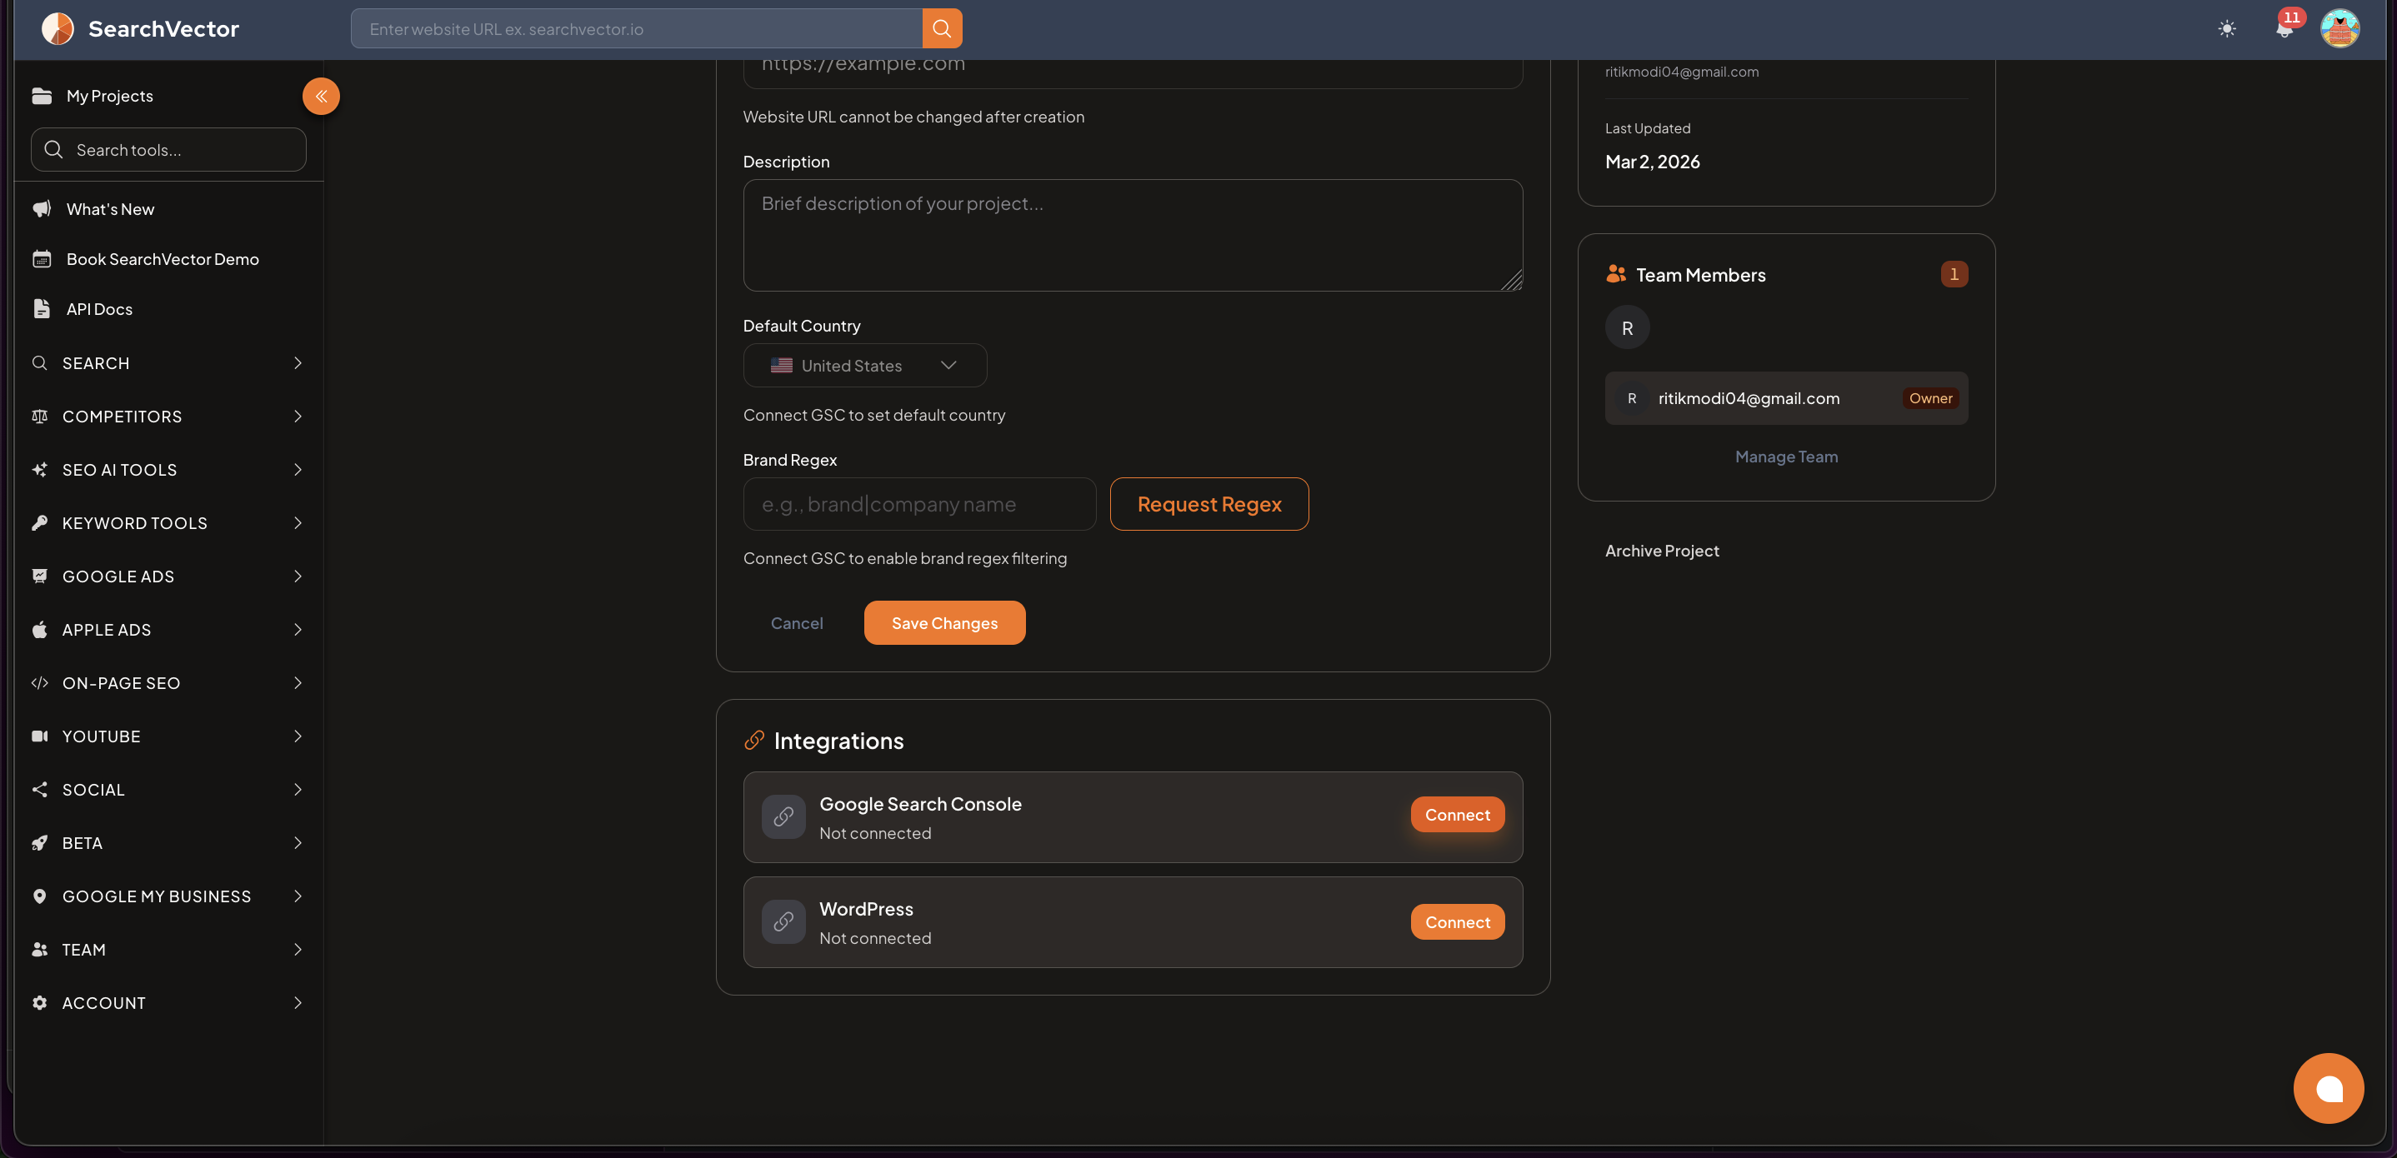Screen dimensions: 2397x1158
Task: Click the SEARCH magnifier icon in sidebar
Action: point(40,362)
